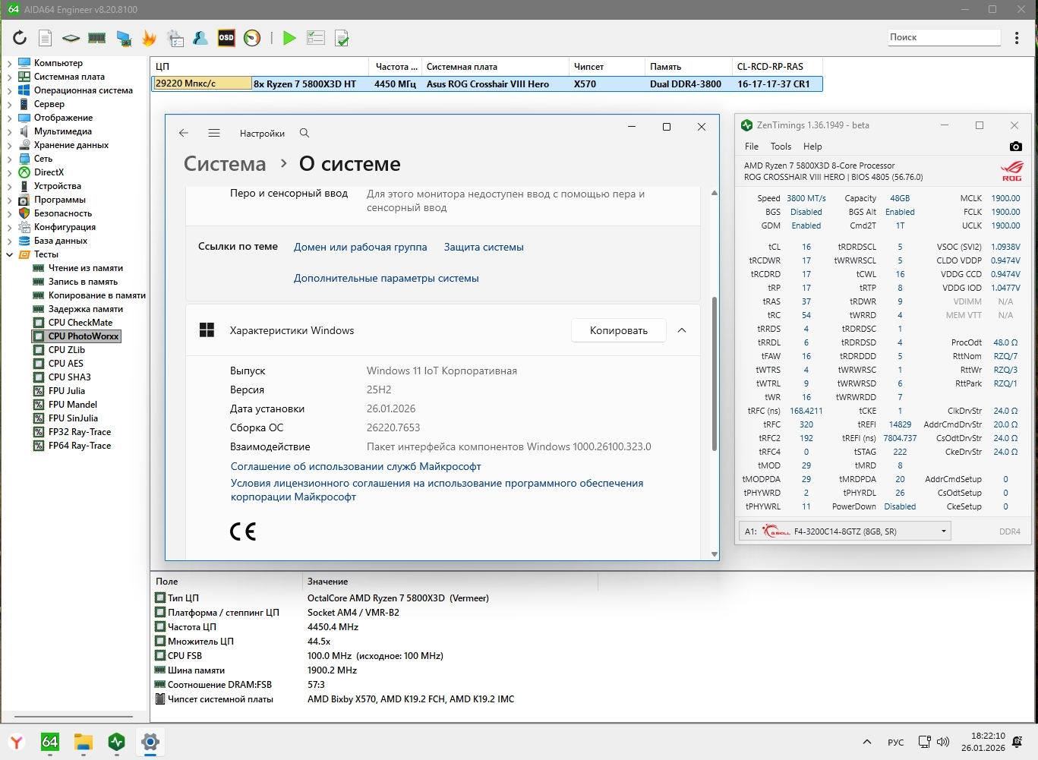The image size is (1038, 760).
Task: Open the Help menu in ZenTimings
Action: coord(812,147)
